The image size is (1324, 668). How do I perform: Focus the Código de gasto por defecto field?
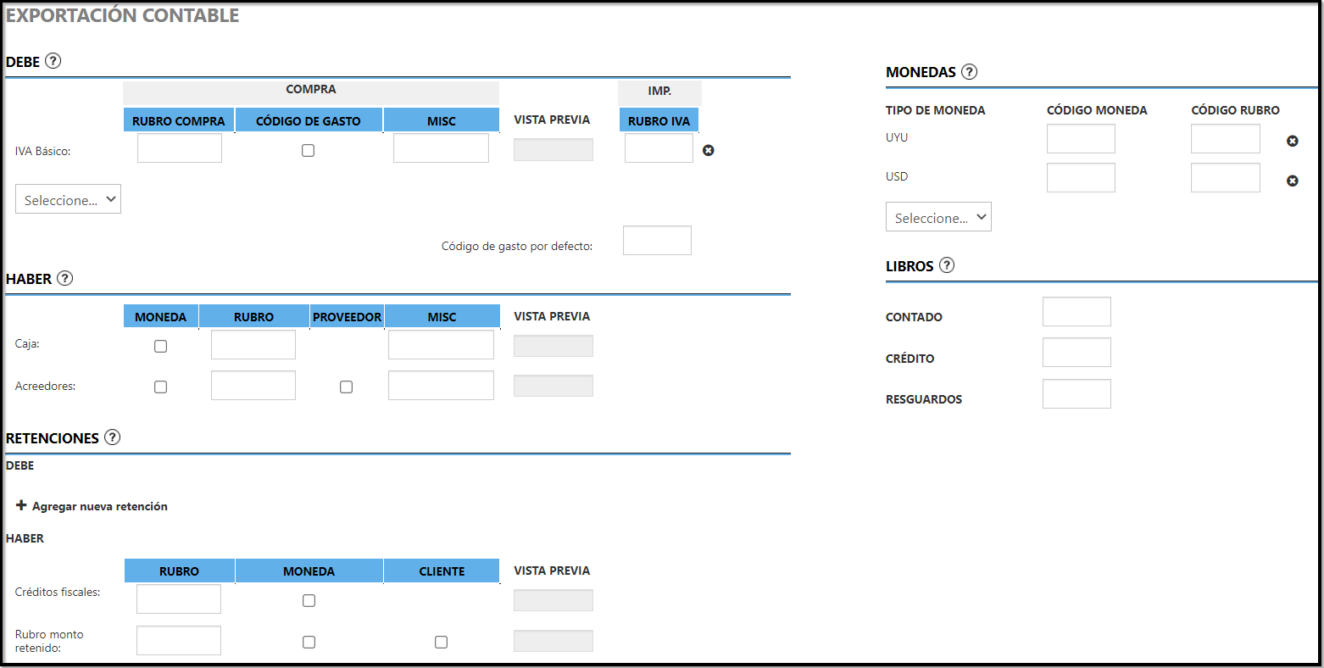coord(657,241)
